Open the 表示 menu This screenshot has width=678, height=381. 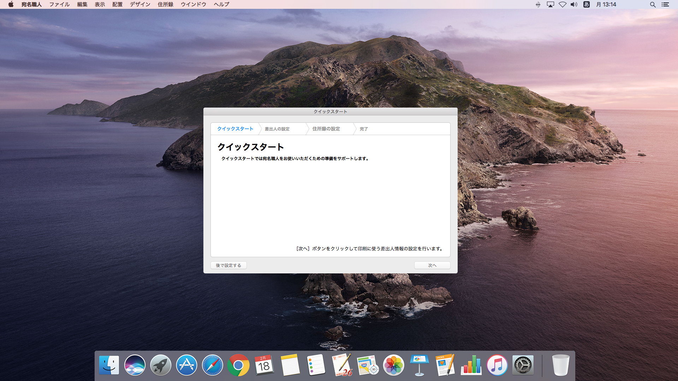tap(100, 4)
